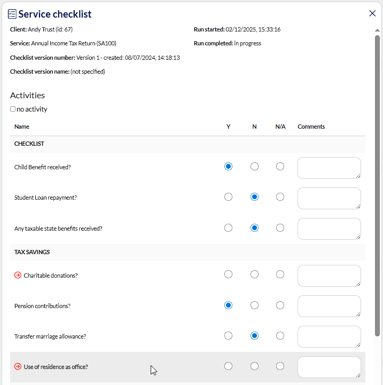
Task: Select N for Child Benefit received
Action: coord(254,167)
